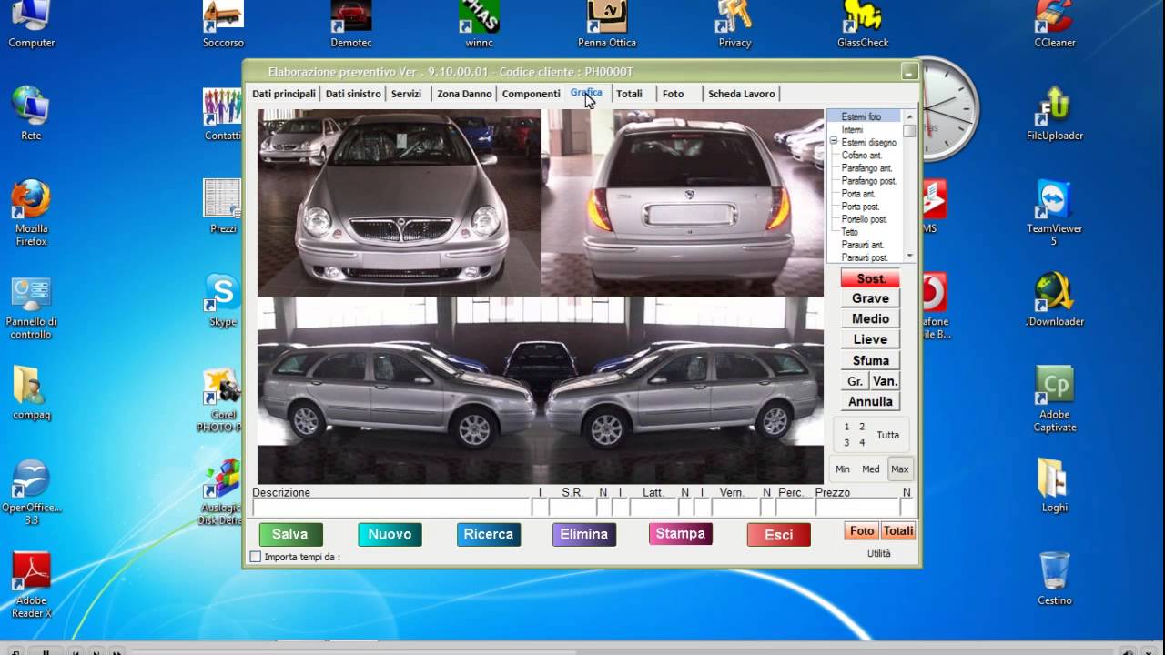Open the Scheda Lavoro tab

(x=742, y=94)
